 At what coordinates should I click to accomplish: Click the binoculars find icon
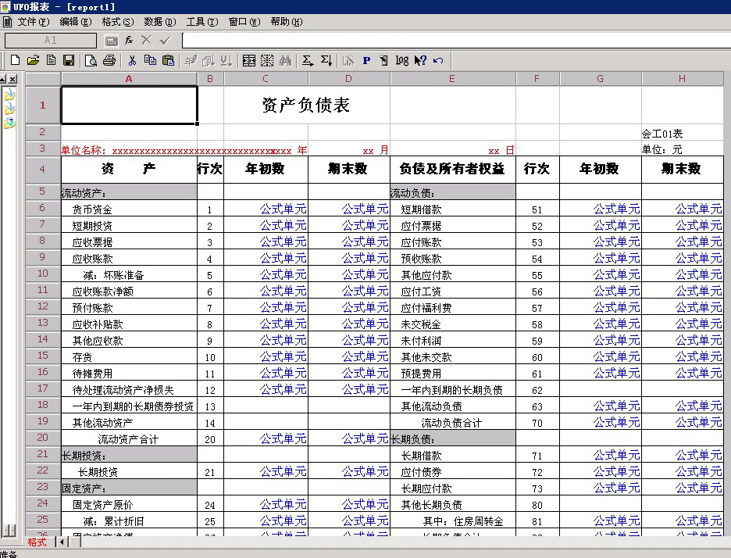(285, 60)
